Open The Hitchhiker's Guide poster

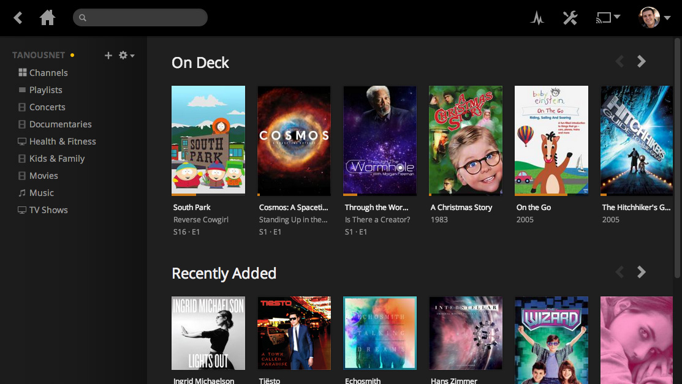pyautogui.click(x=636, y=140)
